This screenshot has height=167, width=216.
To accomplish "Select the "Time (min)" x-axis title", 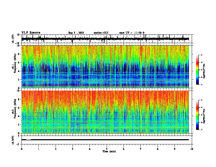I will click(x=109, y=151).
